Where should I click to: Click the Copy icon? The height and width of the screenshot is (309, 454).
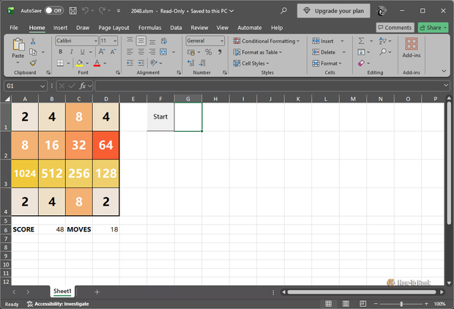[33, 52]
